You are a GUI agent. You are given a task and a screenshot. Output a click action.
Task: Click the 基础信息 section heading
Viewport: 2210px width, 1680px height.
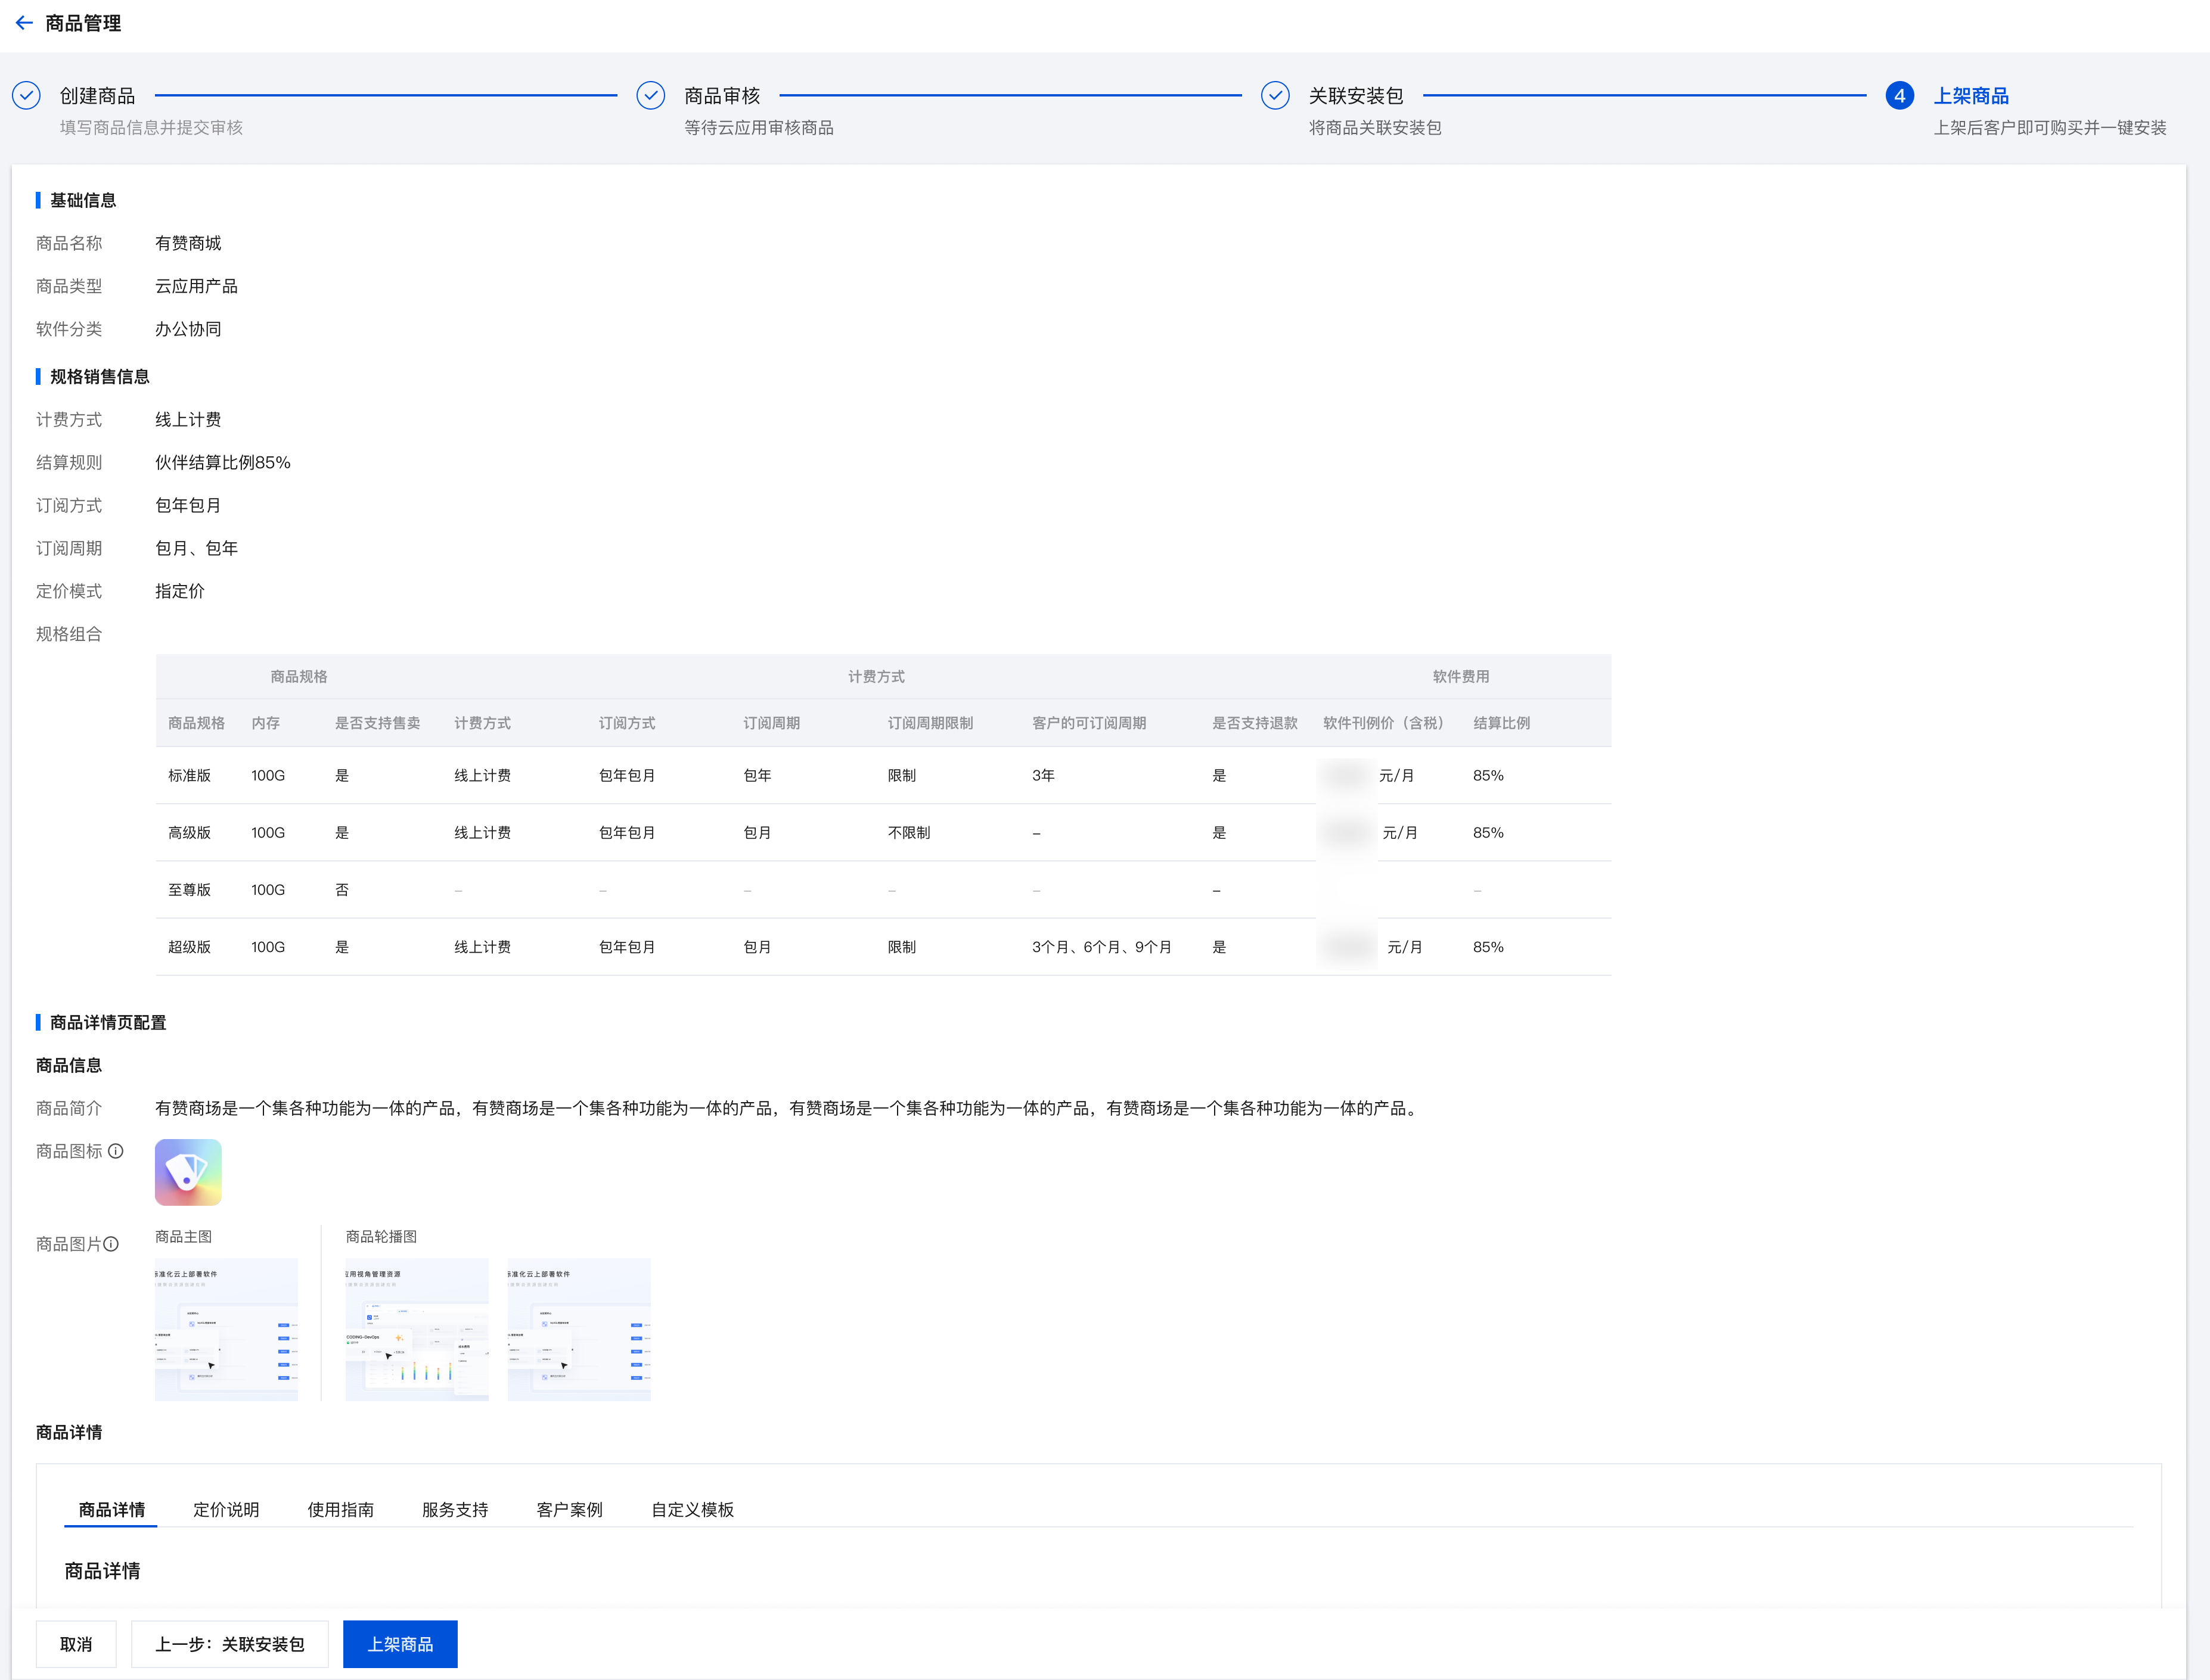[x=83, y=200]
